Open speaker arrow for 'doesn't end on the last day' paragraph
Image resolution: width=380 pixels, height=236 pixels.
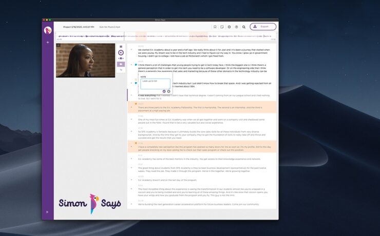131,180
